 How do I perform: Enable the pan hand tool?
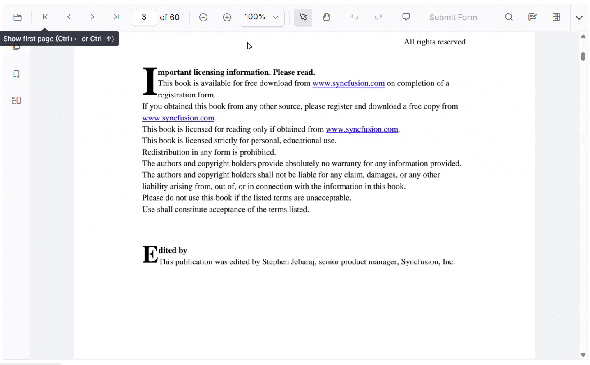click(327, 17)
